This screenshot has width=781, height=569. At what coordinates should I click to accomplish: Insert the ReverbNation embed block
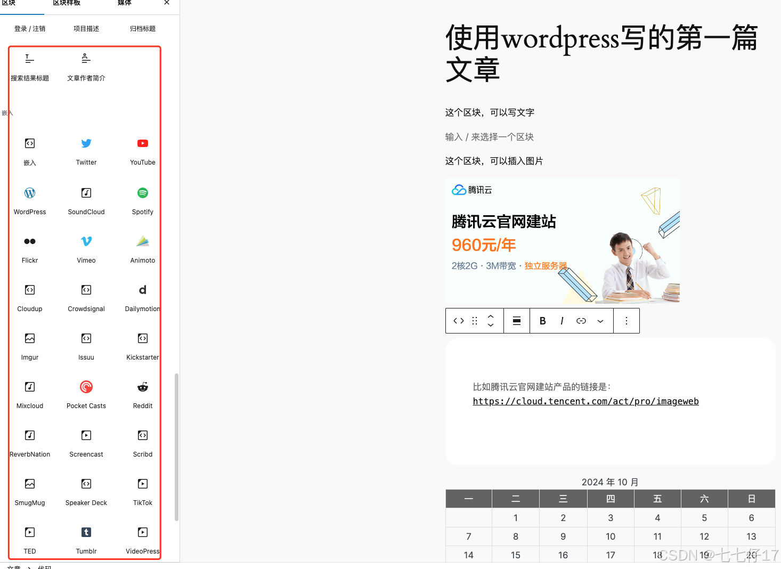point(30,443)
